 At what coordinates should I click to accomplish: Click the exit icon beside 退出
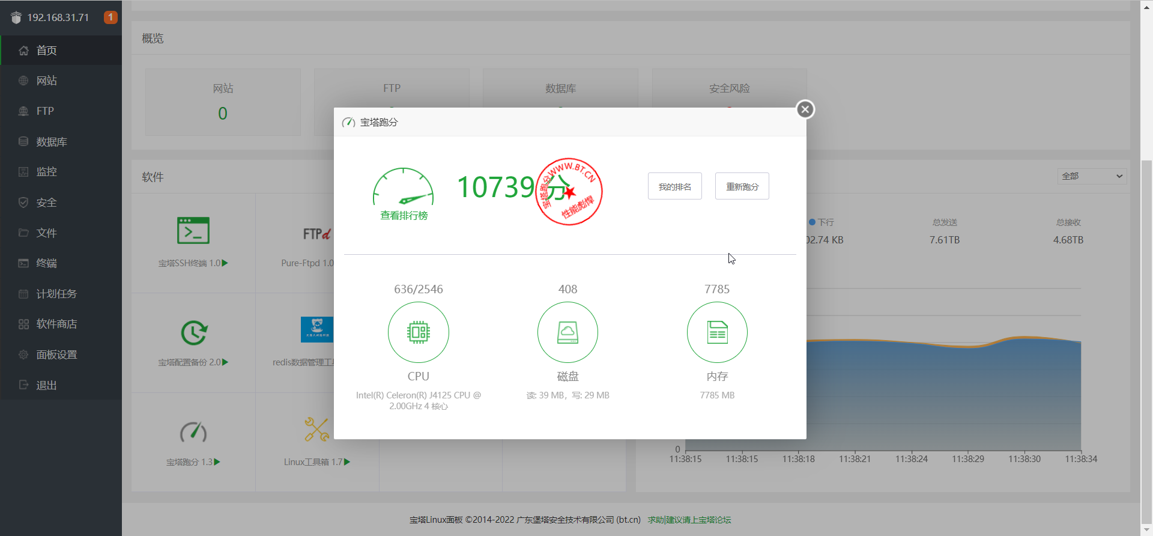(x=23, y=385)
